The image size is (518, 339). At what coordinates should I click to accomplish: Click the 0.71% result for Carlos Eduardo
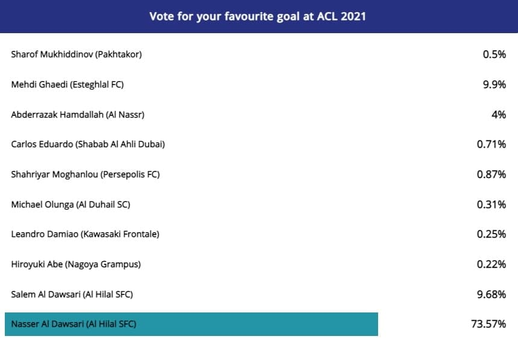pos(491,144)
